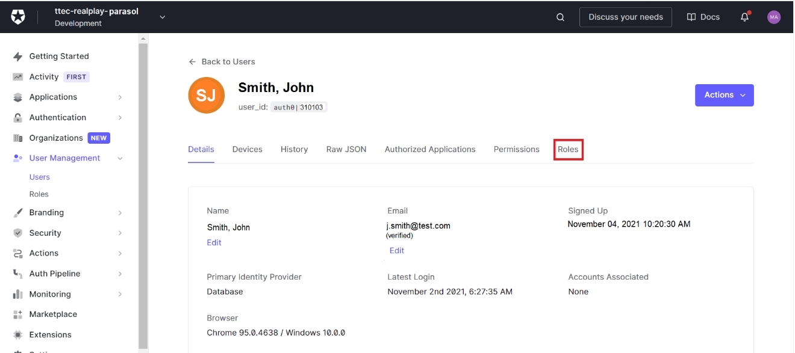
Task: Open search with the magnifier icon
Action: 560,17
